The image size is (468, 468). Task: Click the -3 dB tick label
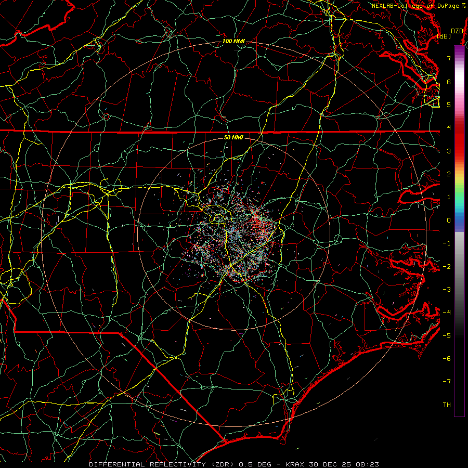[x=447, y=290]
